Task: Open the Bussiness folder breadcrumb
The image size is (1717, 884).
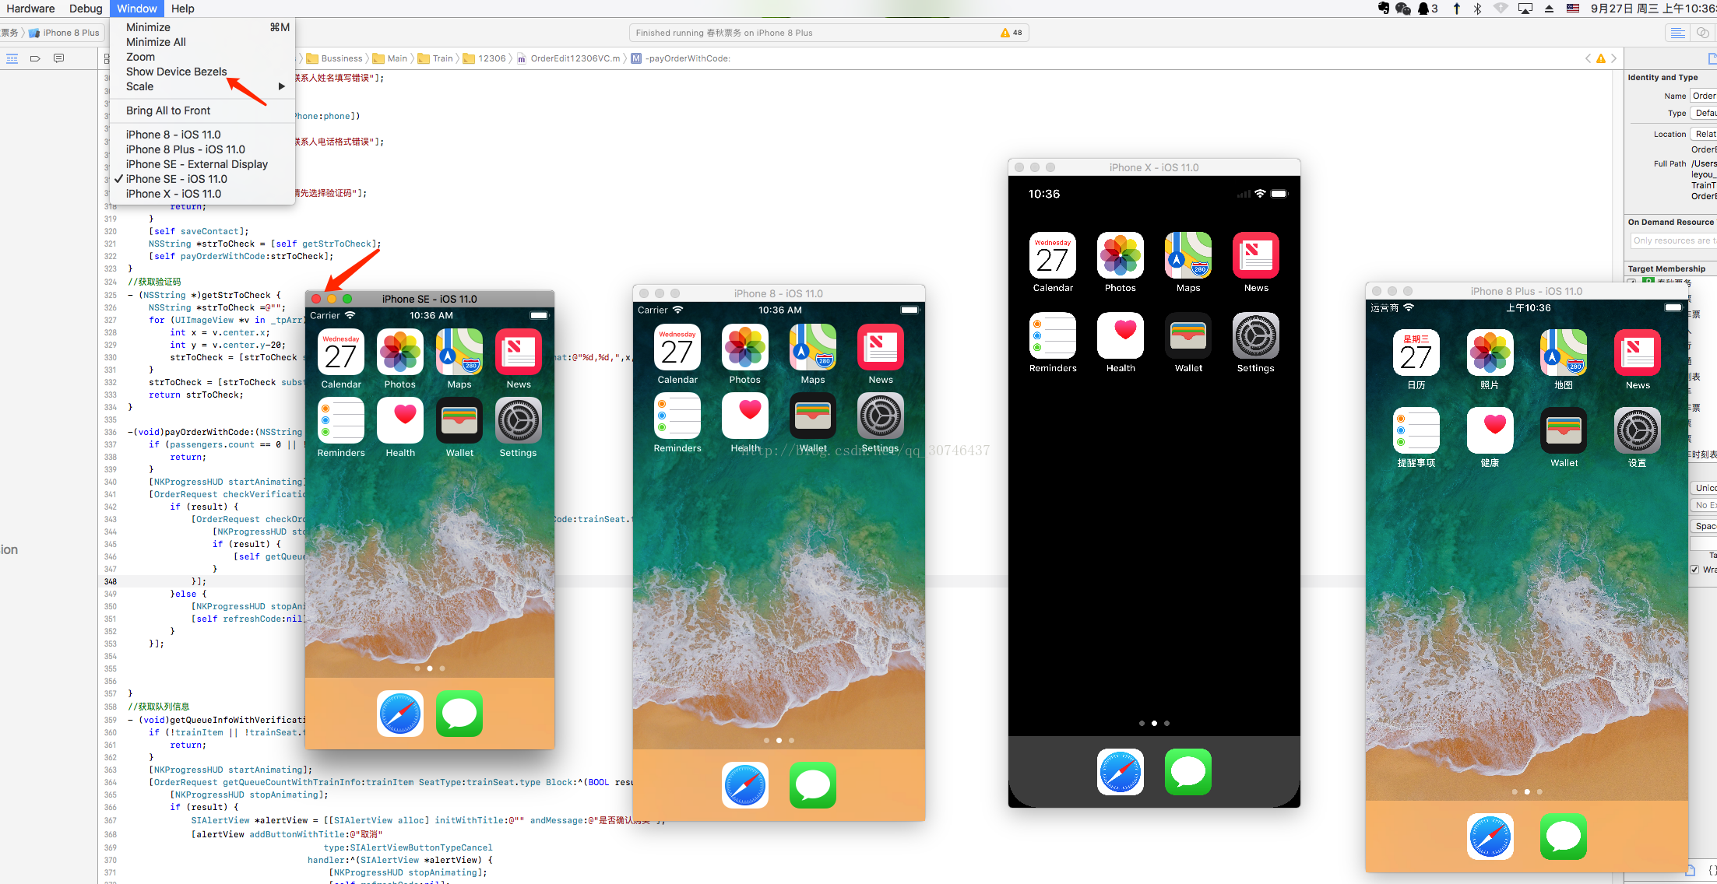Action: (335, 58)
